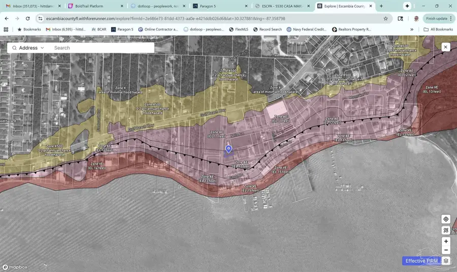Zoom in with the plus button
The width and height of the screenshot is (457, 272).
(x=446, y=241)
